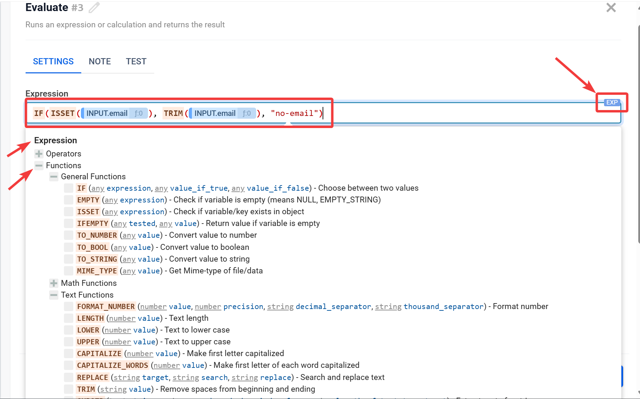Click the pencil icon to rename Evaluate

tap(94, 8)
